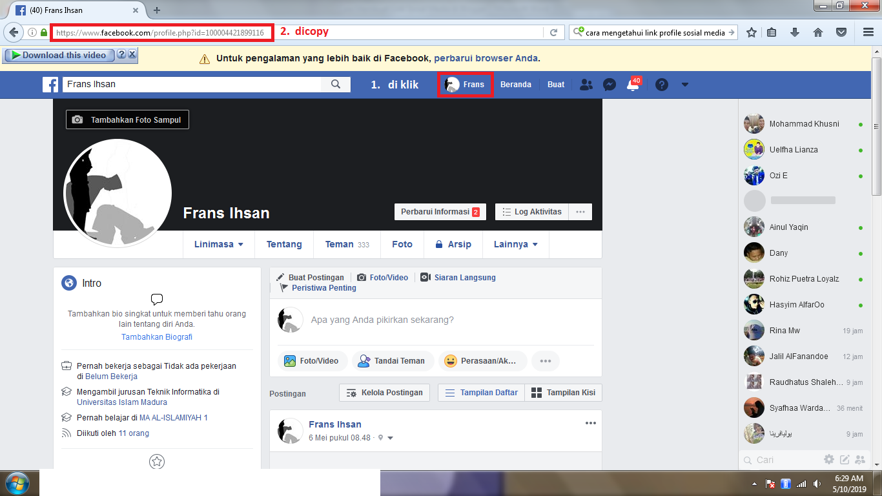
Task: Go to Beranda in header
Action: (x=516, y=85)
